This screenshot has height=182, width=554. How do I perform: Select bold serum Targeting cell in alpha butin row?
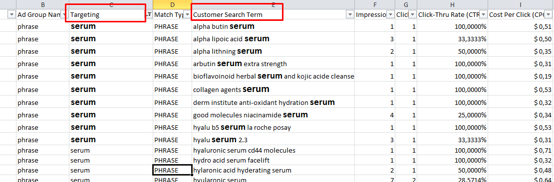pyautogui.click(x=111, y=26)
